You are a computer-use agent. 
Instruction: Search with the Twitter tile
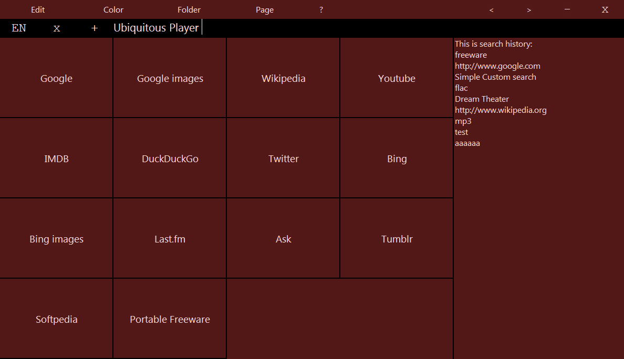283,158
